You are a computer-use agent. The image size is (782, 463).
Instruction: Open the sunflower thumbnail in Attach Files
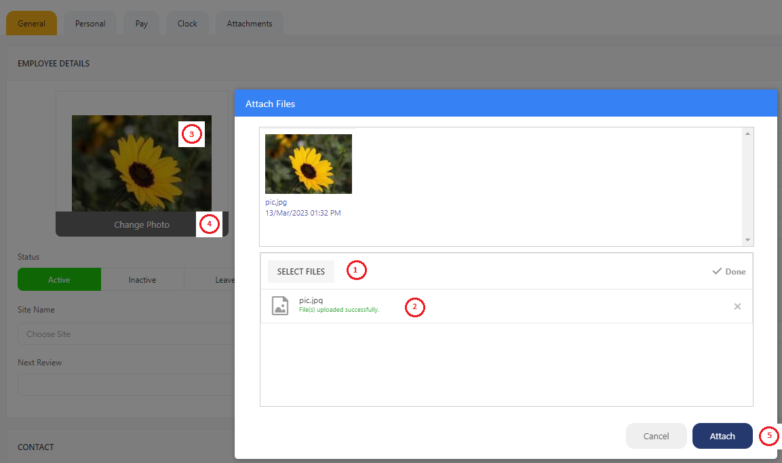click(x=309, y=164)
